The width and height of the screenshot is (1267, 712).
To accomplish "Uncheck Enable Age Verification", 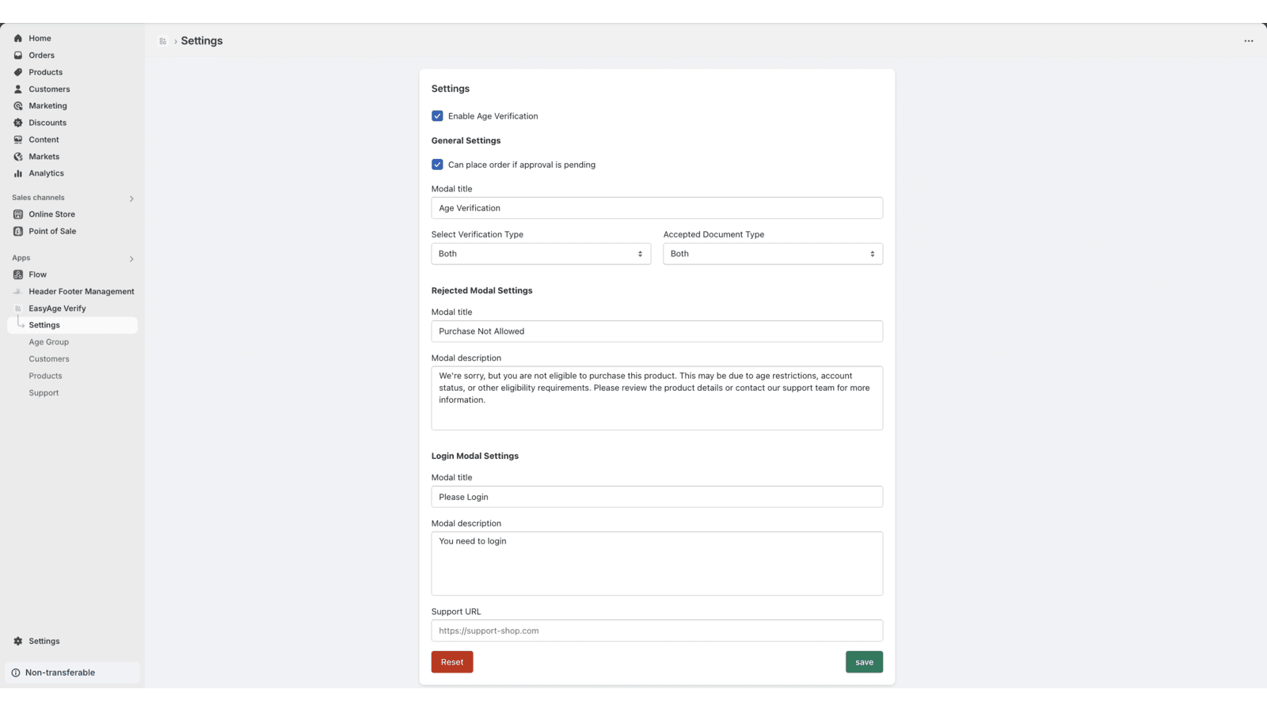I will point(436,116).
